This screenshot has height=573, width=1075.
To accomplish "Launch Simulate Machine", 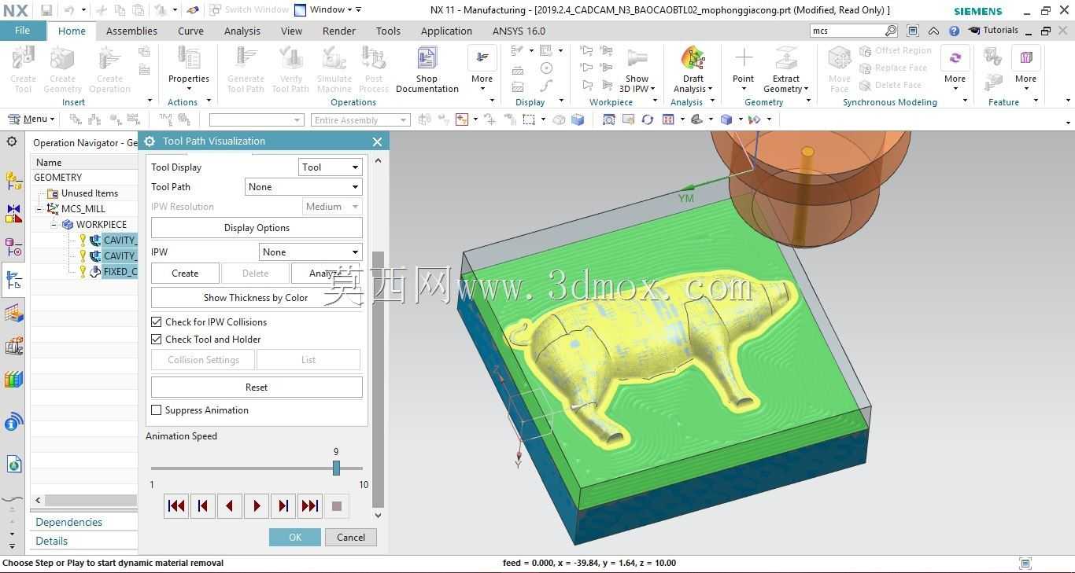I will (334, 69).
